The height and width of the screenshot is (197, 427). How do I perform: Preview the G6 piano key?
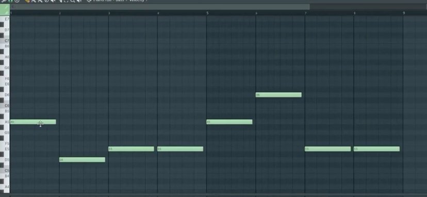tap(5, 68)
